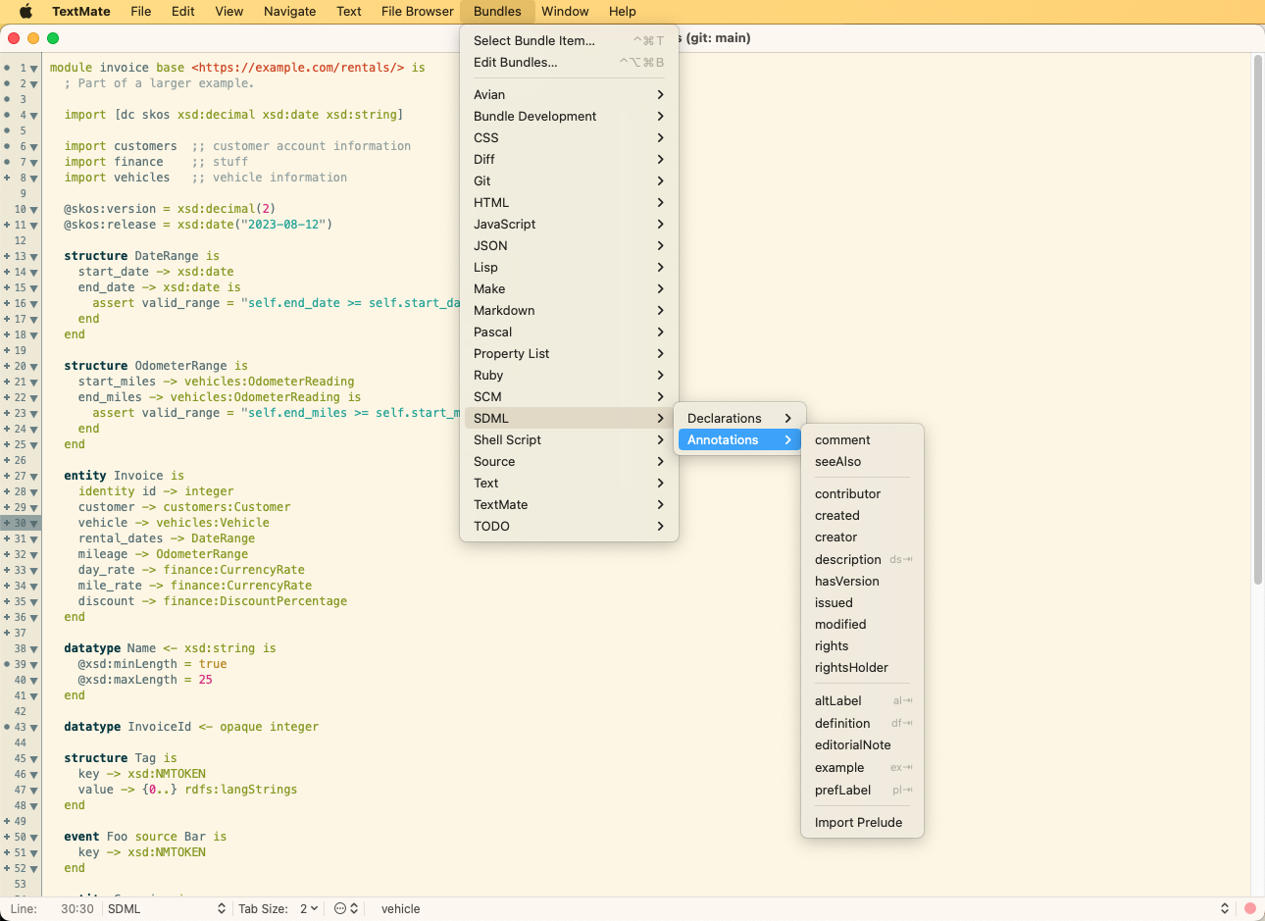Expand the HTML bundle submenu
The image size is (1265, 921).
pos(569,202)
